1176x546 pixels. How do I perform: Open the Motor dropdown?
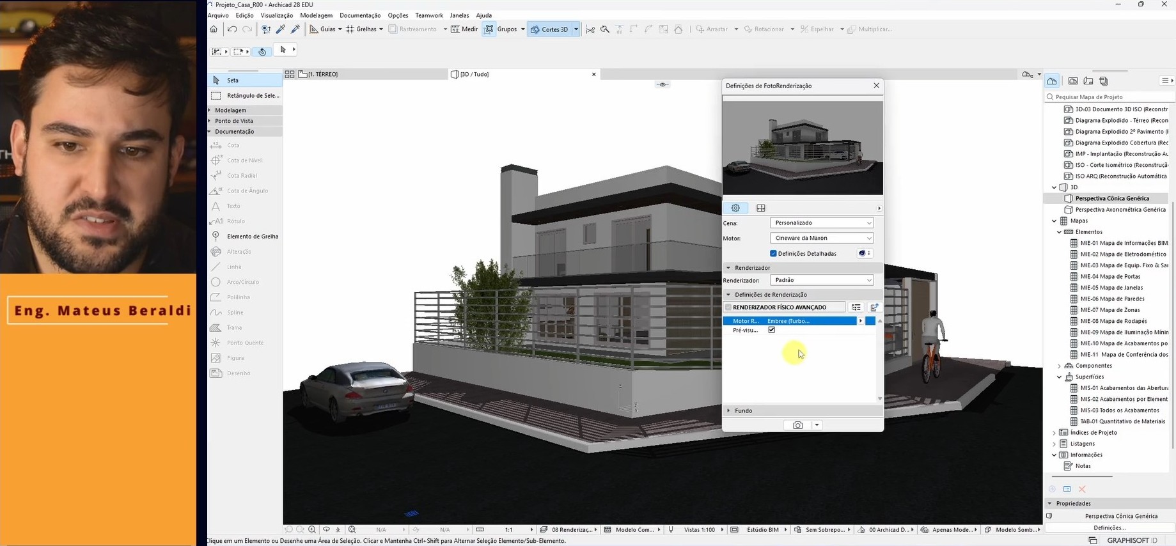click(822, 238)
